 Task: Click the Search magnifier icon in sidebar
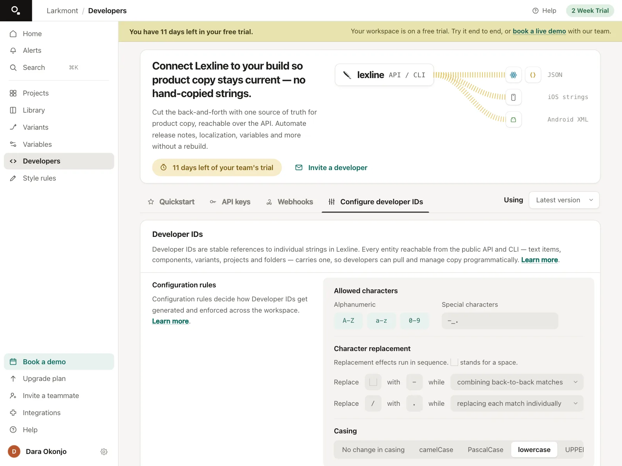[x=13, y=68]
